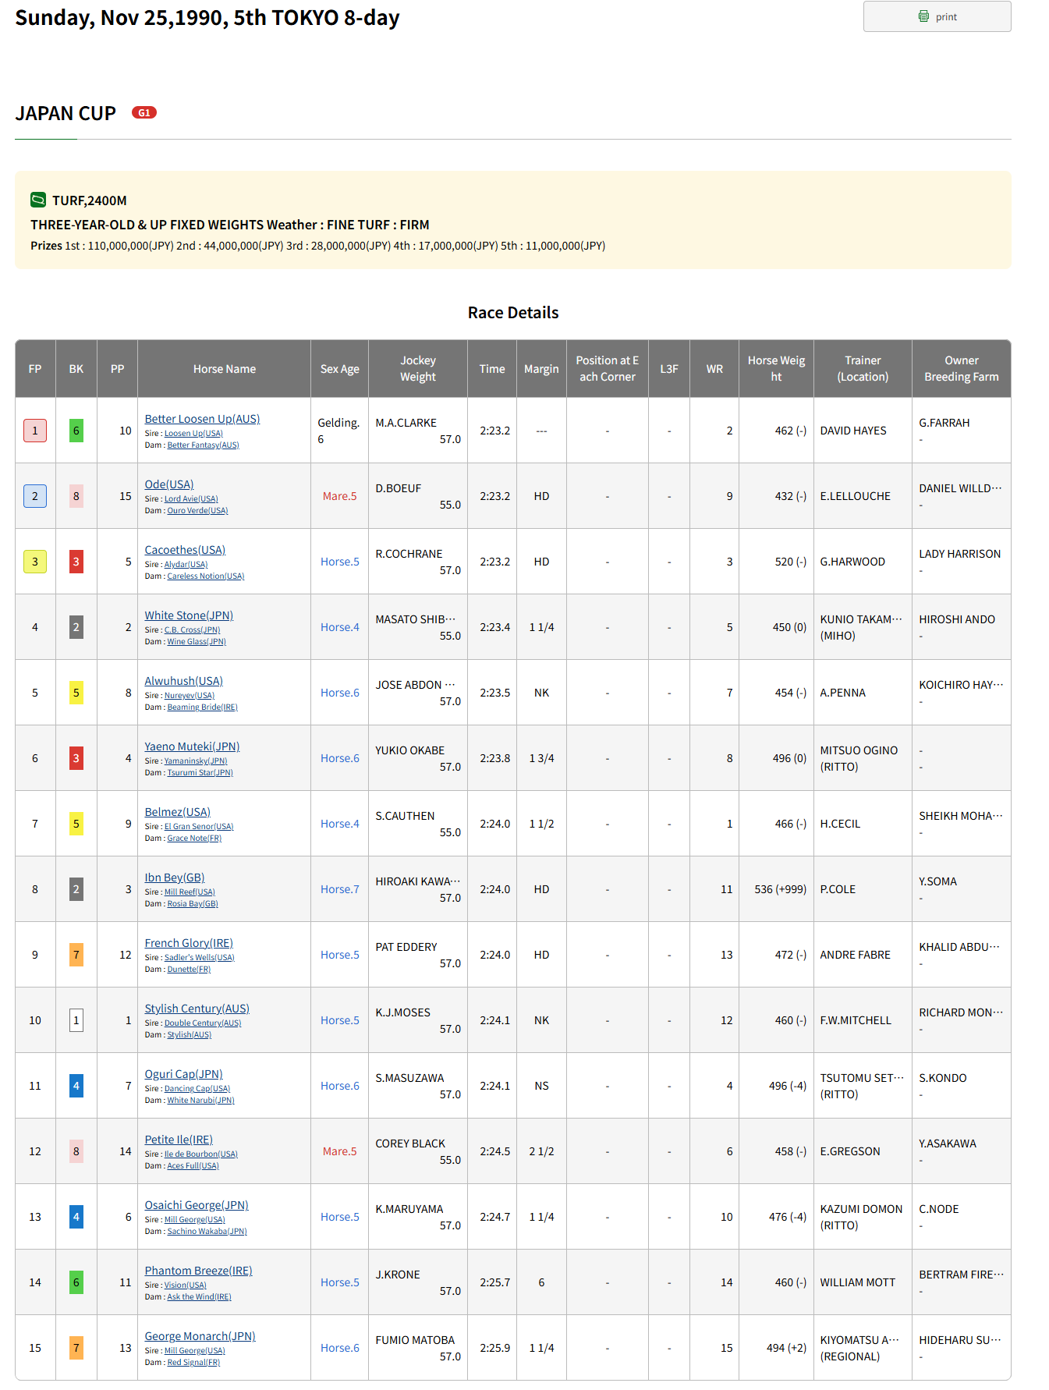Image resolution: width=1049 pixels, height=1390 pixels.
Task: Open sire link Dancing Cap(USA)
Action: [x=197, y=1089]
